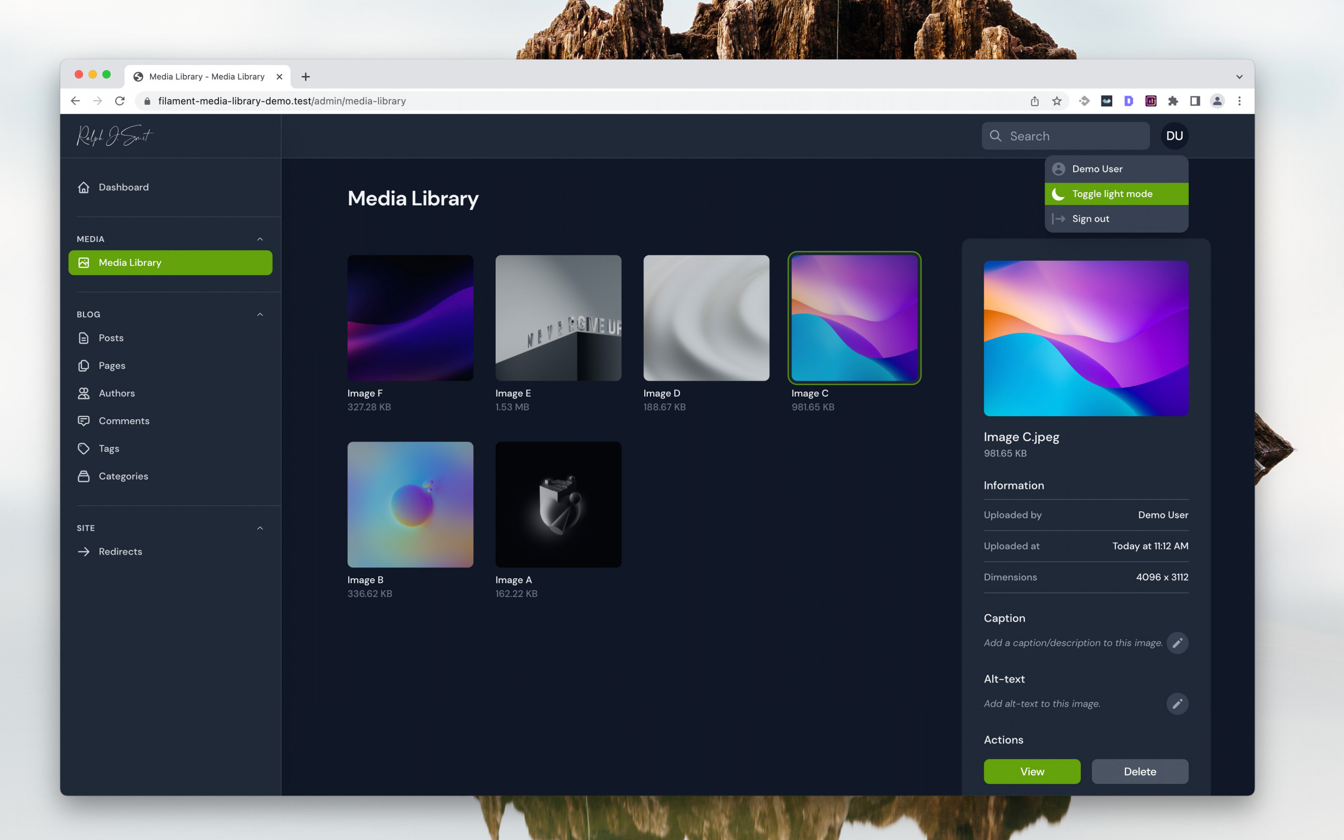
Task: Open the Redirects link in sidebar
Action: click(170, 552)
